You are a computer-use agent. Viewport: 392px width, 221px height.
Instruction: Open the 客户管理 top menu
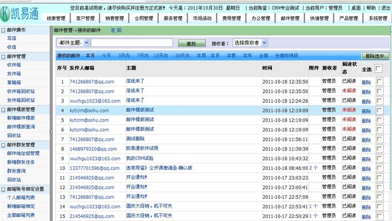[x=85, y=18]
